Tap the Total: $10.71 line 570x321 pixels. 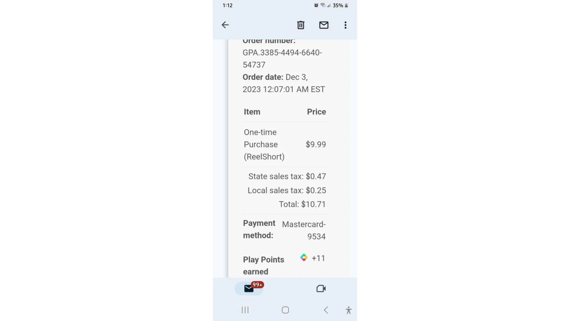pos(302,204)
